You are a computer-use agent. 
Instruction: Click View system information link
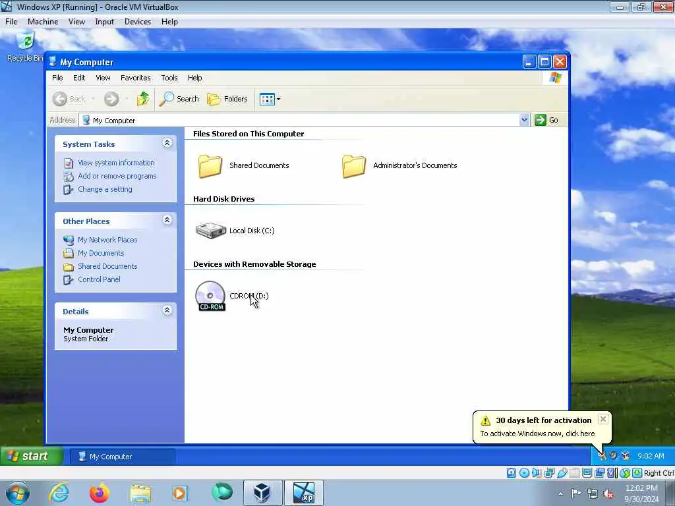(116, 163)
